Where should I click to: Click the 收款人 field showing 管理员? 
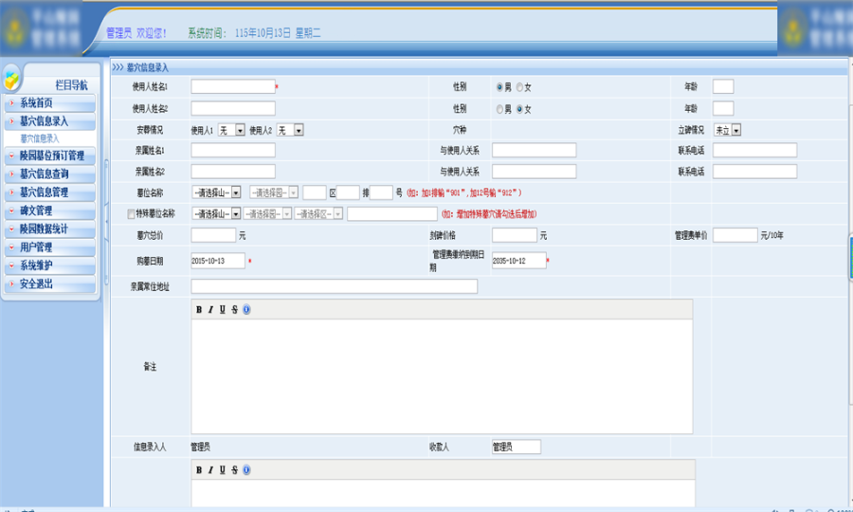point(517,447)
